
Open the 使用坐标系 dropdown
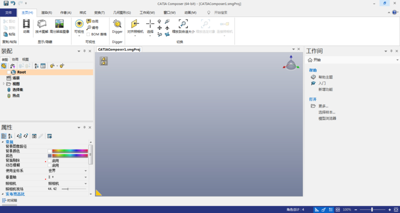coord(85,170)
